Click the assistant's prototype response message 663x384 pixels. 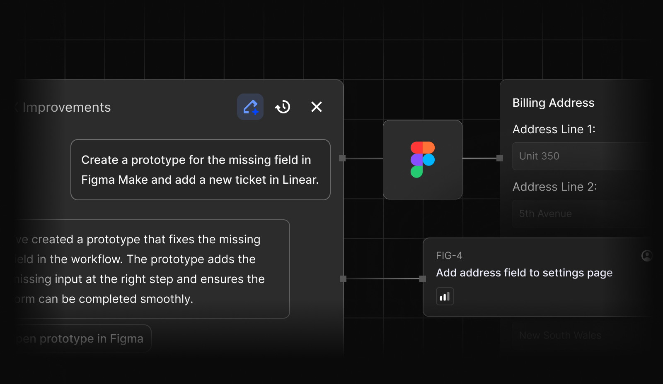pos(149,269)
